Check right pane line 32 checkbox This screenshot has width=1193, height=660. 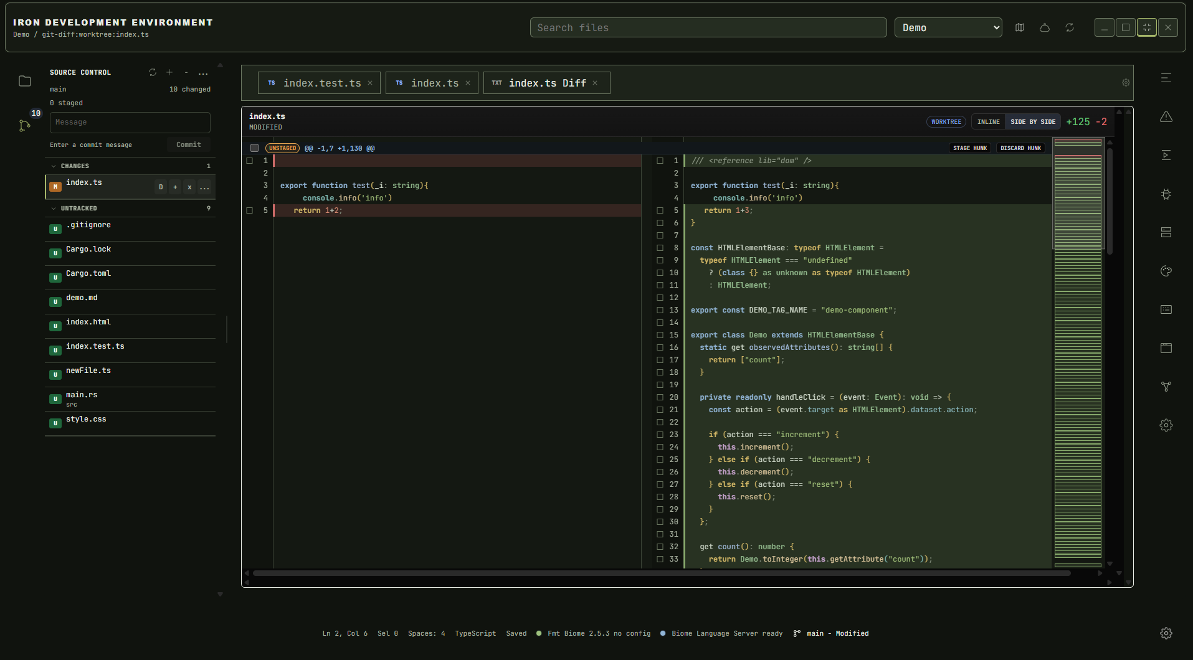tap(660, 547)
